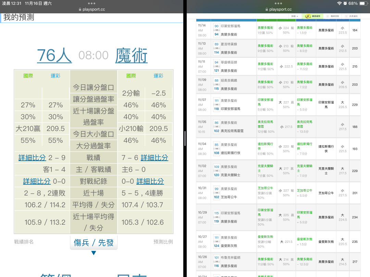Tap the left window's lock icon by playsport.cc
This screenshot has height=277, width=370.
click(x=80, y=10)
